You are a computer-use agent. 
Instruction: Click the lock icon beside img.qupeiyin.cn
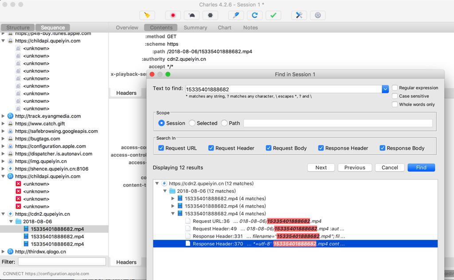tap(11, 161)
